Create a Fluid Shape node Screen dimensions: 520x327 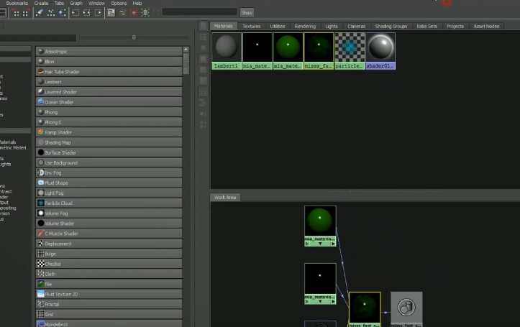[x=109, y=183]
